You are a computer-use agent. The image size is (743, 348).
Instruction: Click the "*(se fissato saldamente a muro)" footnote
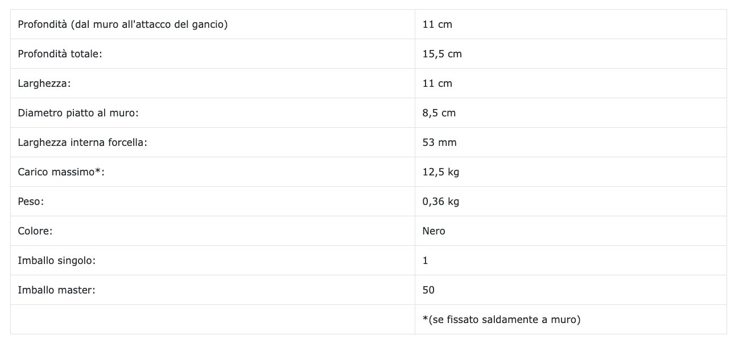click(x=501, y=320)
